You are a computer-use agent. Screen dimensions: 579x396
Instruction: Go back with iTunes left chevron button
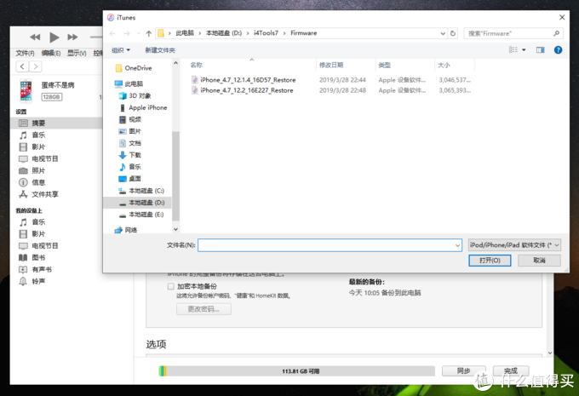(x=22, y=66)
